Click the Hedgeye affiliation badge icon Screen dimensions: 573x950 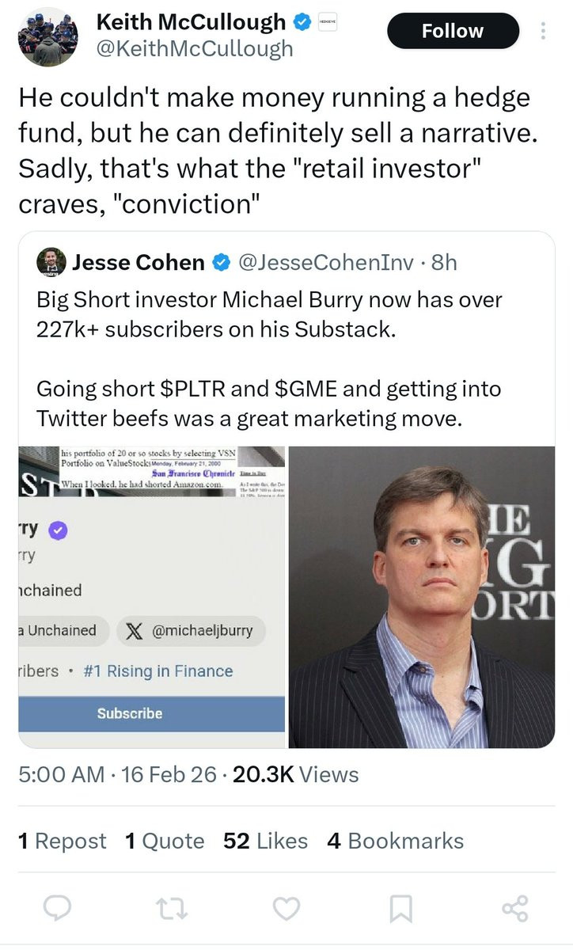326,23
